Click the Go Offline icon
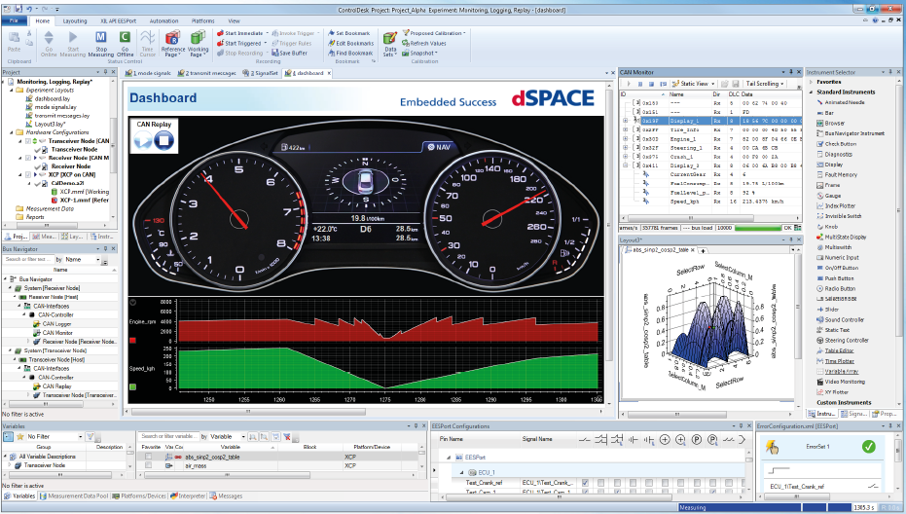The height and width of the screenshot is (514, 906). (x=125, y=38)
